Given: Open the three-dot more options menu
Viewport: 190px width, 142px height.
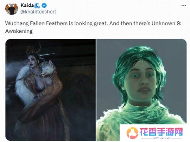Looking at the screenshot, I should [x=184, y=5].
